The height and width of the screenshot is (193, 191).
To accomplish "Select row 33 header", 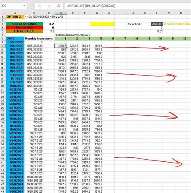I will (3, 133).
